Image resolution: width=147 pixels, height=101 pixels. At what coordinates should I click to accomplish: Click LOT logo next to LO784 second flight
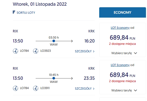[16, 88]
